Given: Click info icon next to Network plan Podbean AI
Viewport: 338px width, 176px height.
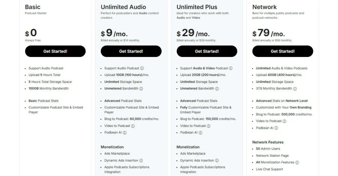Looking at the screenshot, I should point(276,128).
